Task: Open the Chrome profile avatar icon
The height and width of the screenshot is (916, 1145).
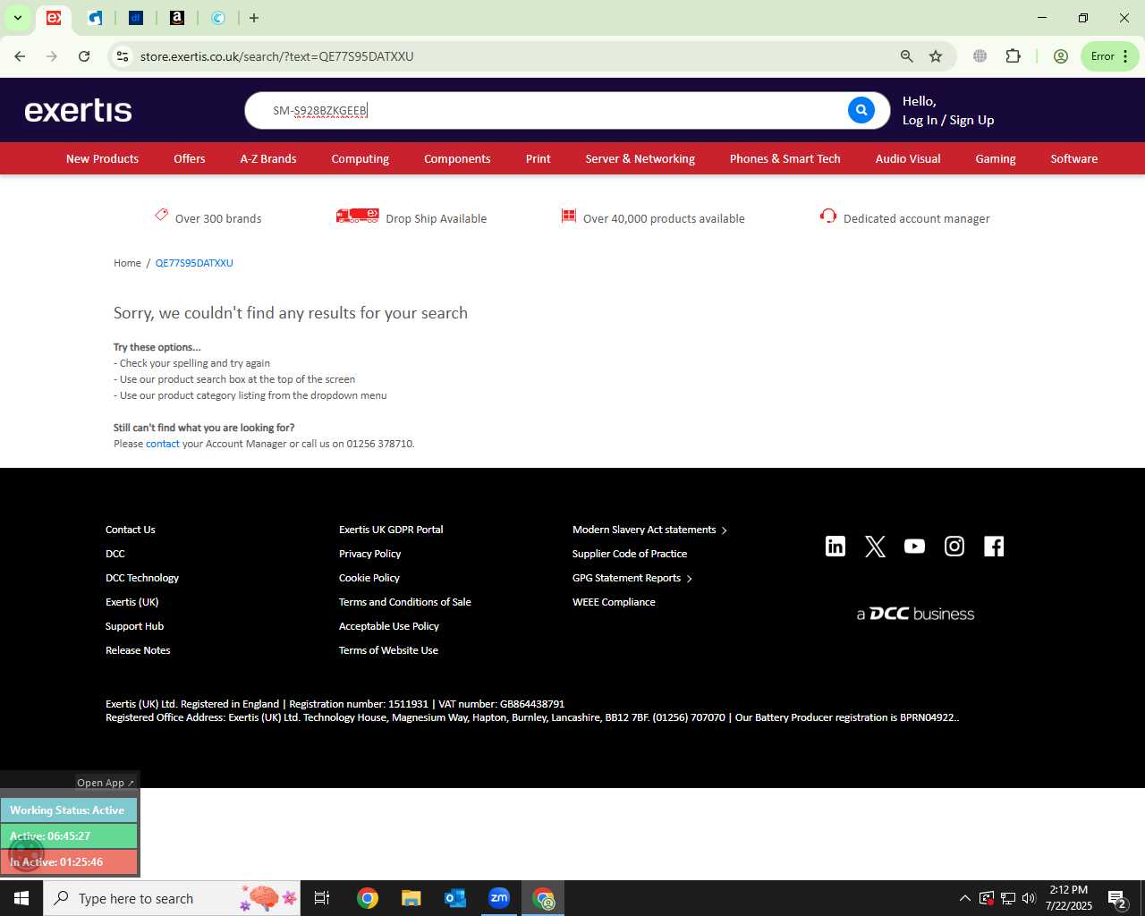Action: [x=1061, y=56]
